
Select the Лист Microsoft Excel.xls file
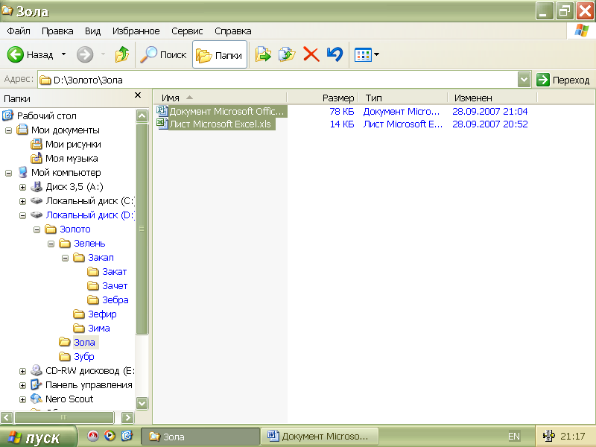click(220, 124)
